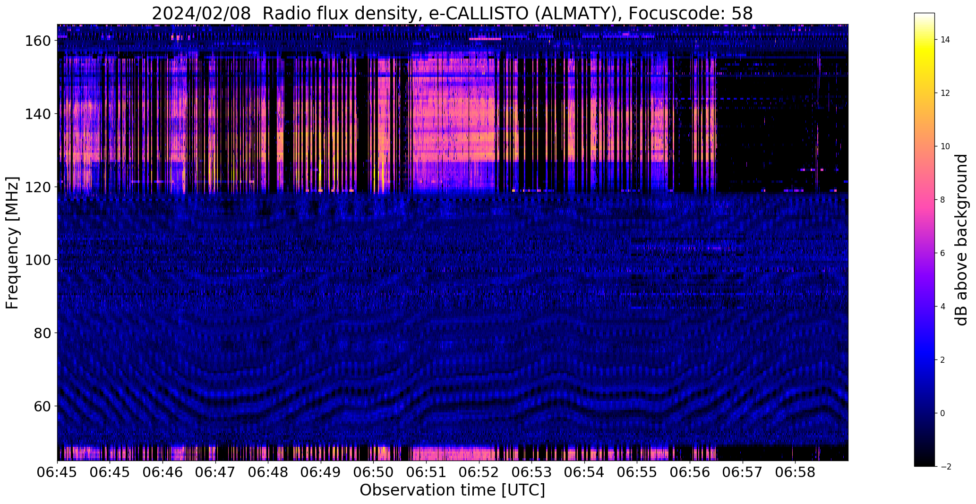Click the colorbar tick value 8
The height and width of the screenshot is (504, 976).
tap(943, 200)
